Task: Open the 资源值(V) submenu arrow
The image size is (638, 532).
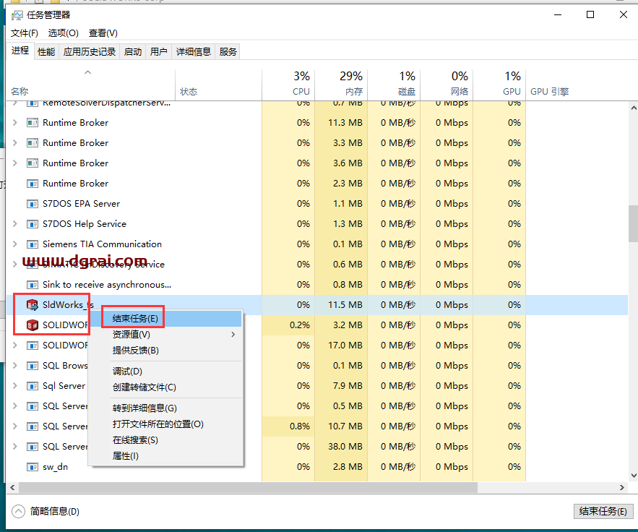Action: click(x=233, y=335)
